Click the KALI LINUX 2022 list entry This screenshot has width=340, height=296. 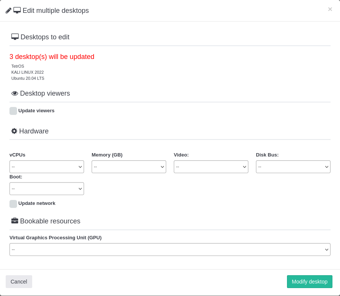(28, 72)
